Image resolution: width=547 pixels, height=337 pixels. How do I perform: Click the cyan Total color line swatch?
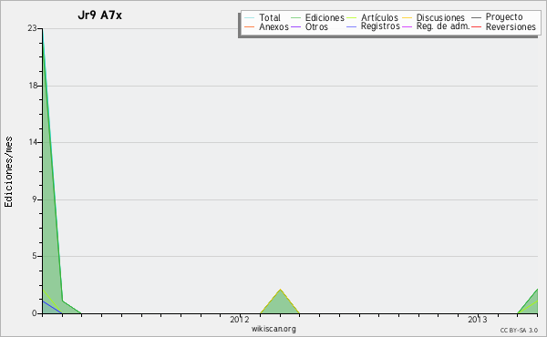(x=249, y=17)
